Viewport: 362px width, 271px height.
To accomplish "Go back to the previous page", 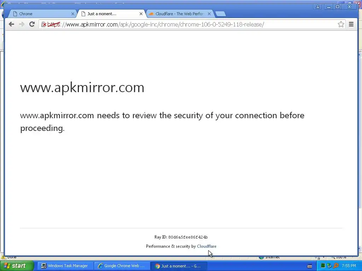I will 11,24.
